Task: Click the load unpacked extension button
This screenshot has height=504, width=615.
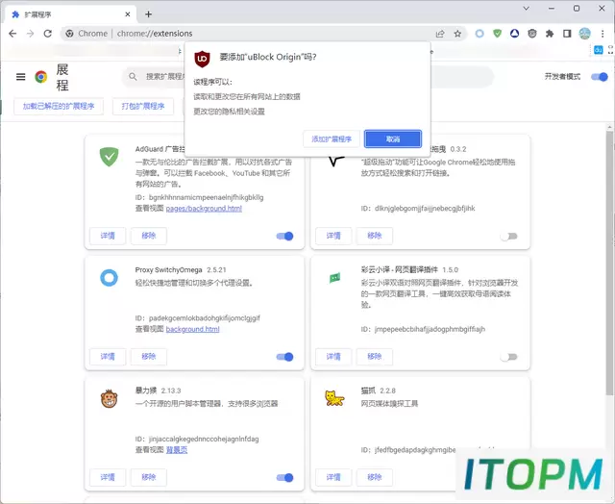Action: (59, 107)
